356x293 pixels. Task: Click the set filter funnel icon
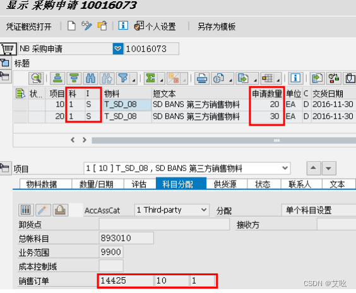point(123,78)
